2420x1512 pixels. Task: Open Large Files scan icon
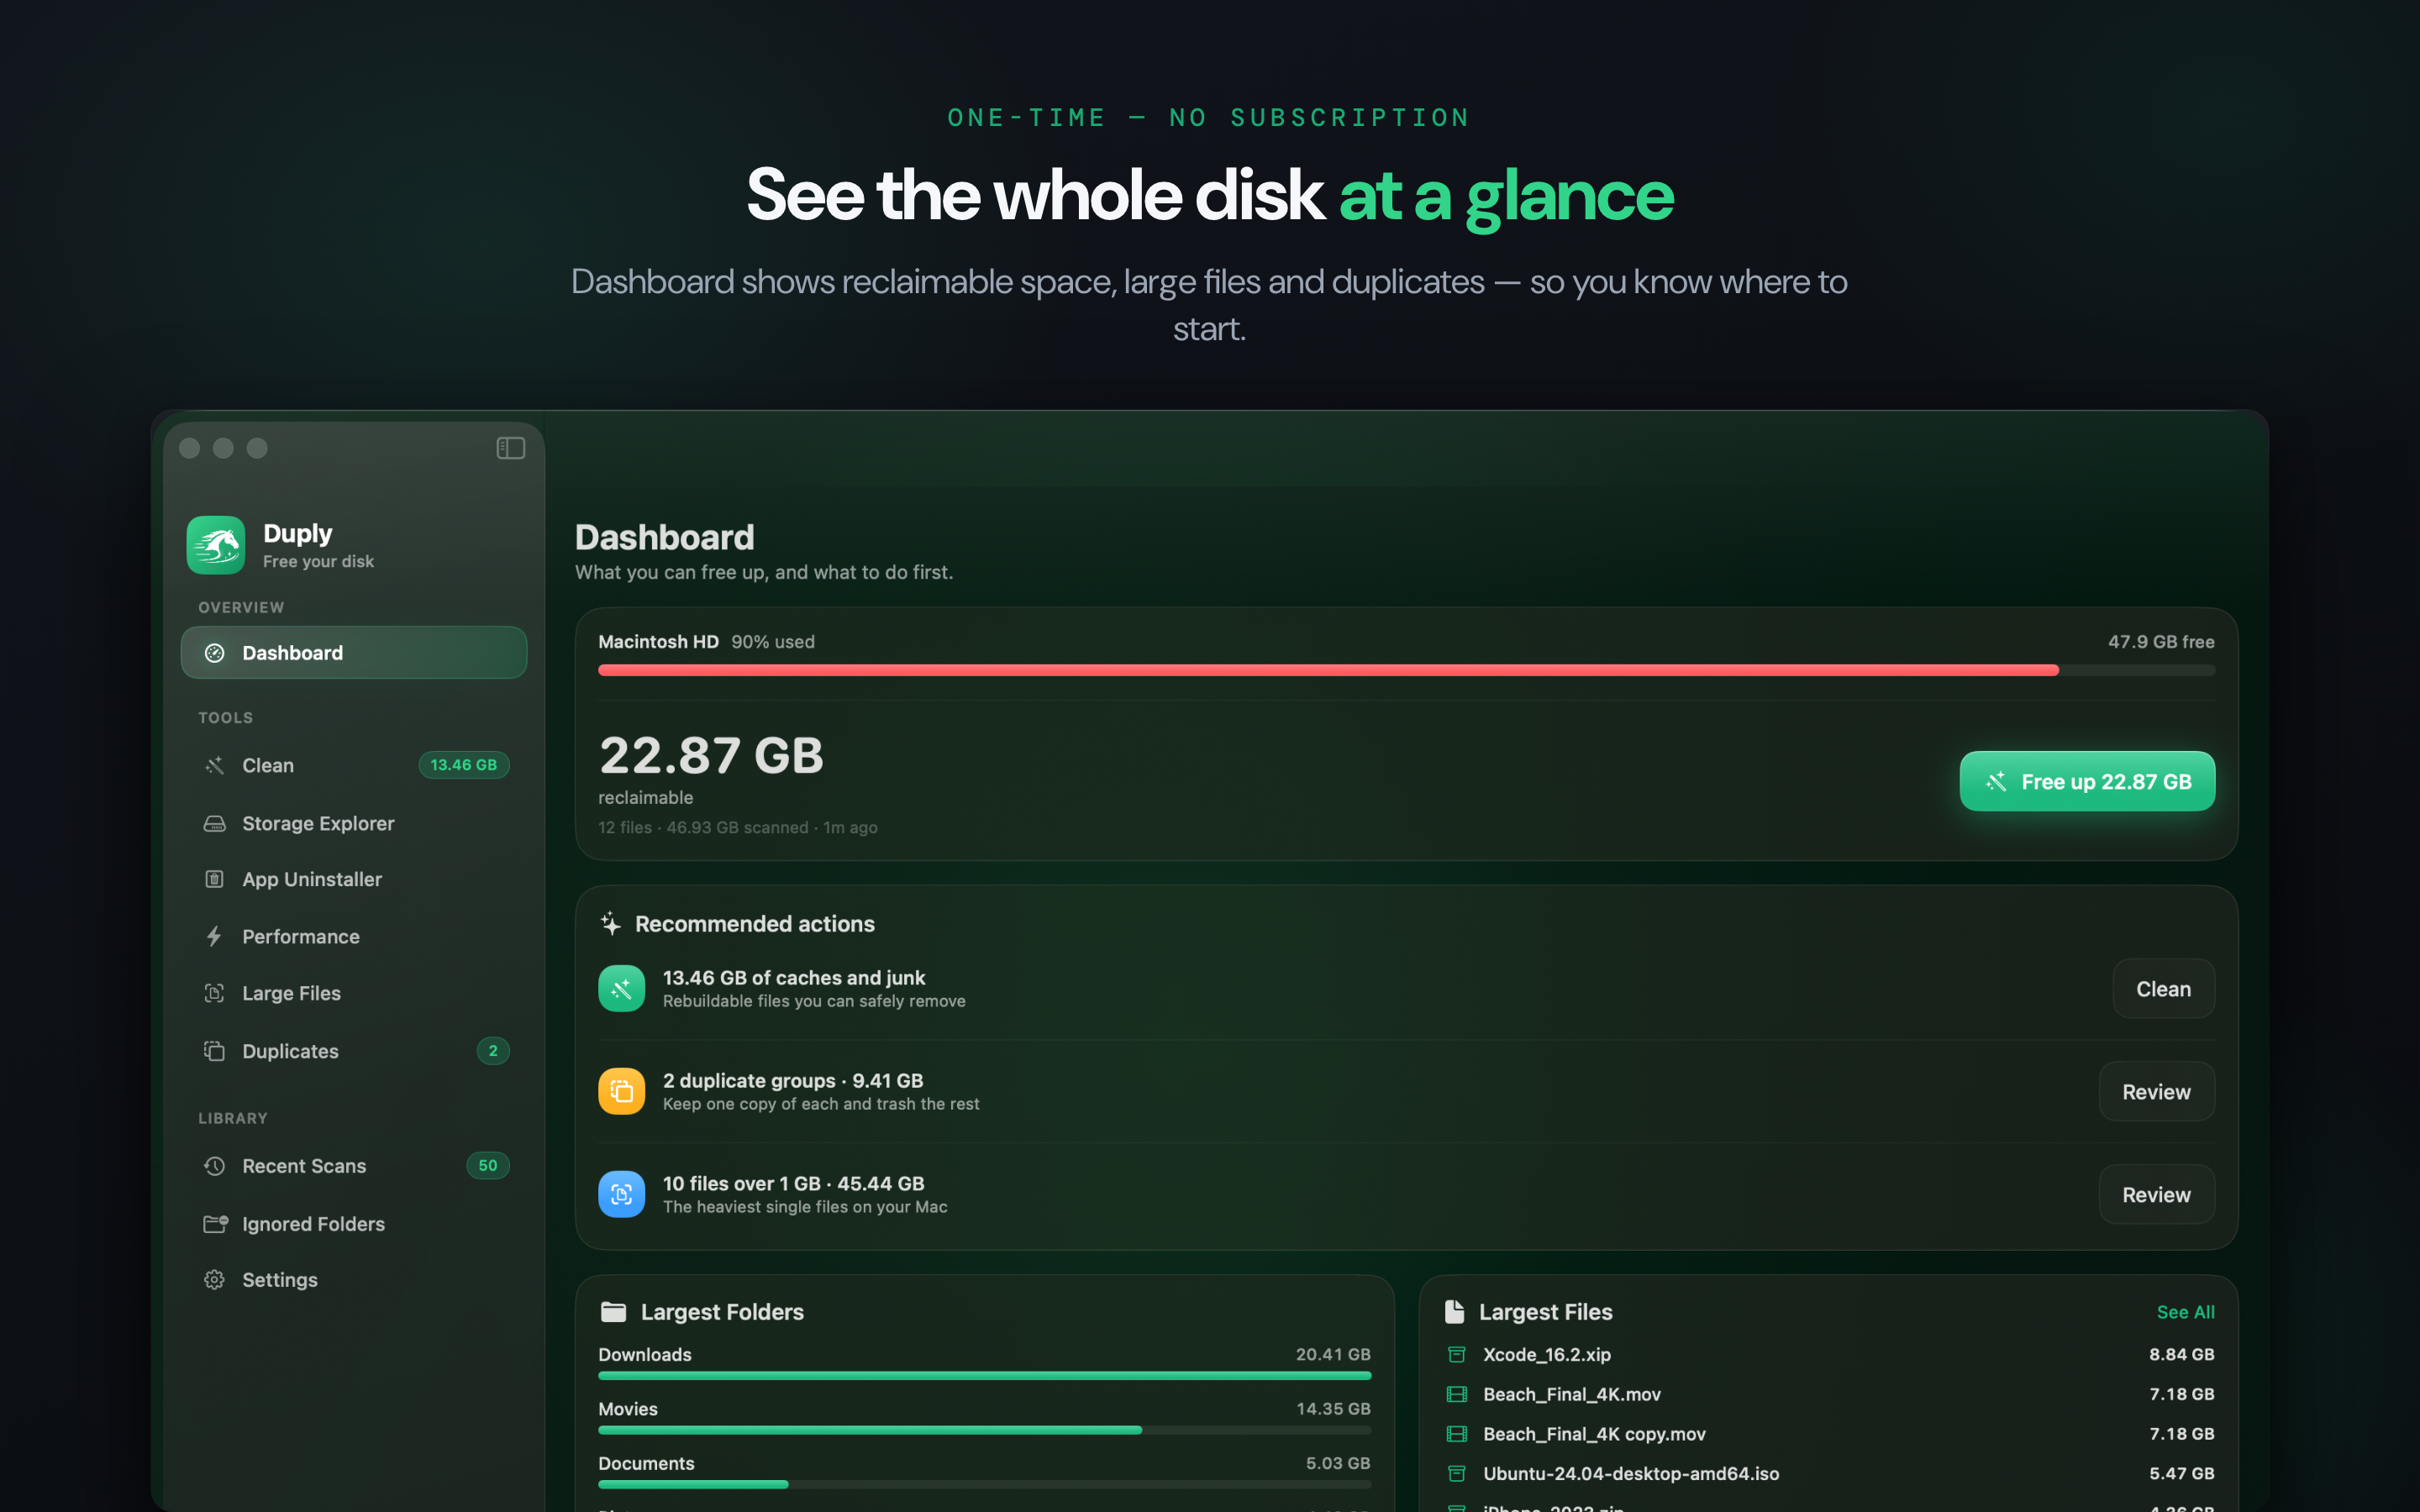pyautogui.click(x=214, y=993)
